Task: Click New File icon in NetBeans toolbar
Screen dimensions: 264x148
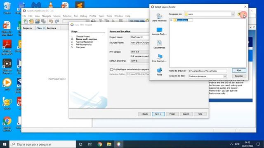Action: pyautogui.click(x=26, y=21)
